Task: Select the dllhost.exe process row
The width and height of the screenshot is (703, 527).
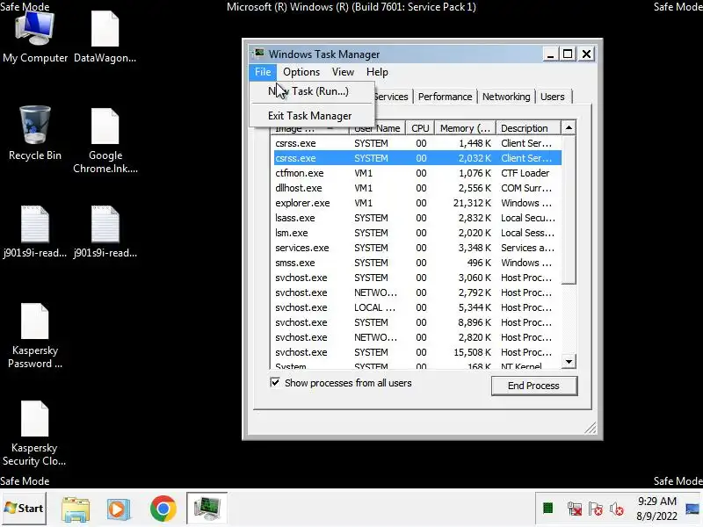Action: (417, 188)
